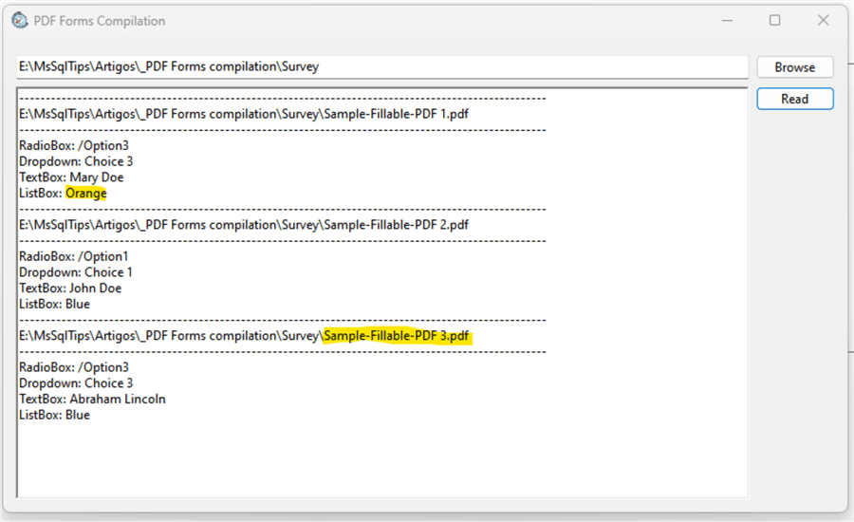Click 'RadioBox: /Option3' under PDF 1
The image size is (854, 522).
[x=74, y=145]
